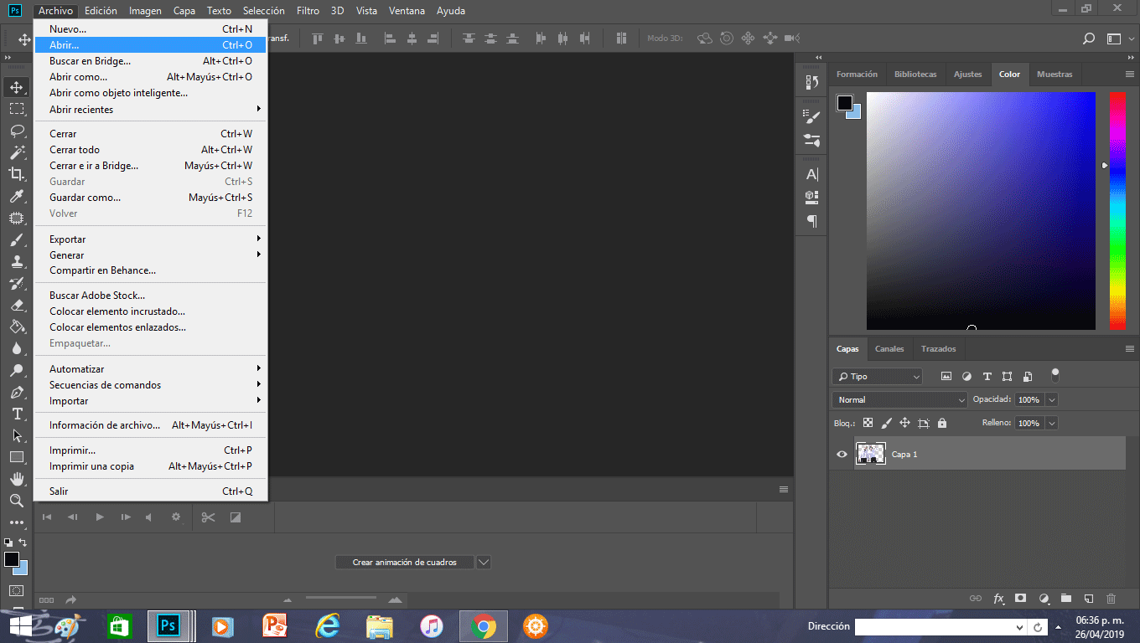Click the scissors split icon in timeline
This screenshot has height=643, width=1140.
(x=208, y=517)
